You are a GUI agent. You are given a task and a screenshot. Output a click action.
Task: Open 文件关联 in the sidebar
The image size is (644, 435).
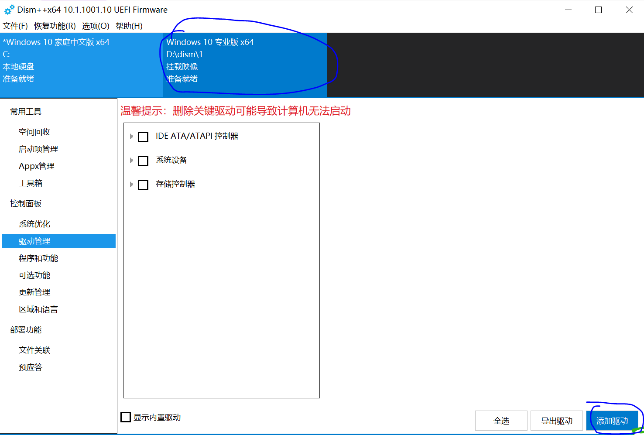tap(59, 350)
